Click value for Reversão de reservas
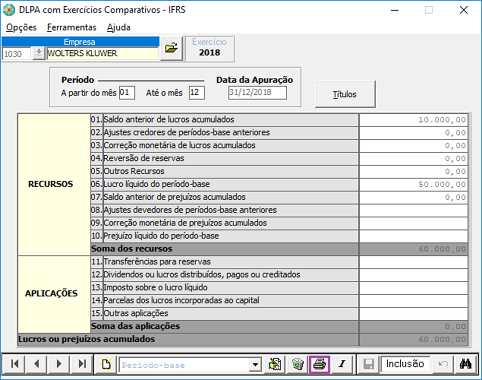 [x=413, y=158]
